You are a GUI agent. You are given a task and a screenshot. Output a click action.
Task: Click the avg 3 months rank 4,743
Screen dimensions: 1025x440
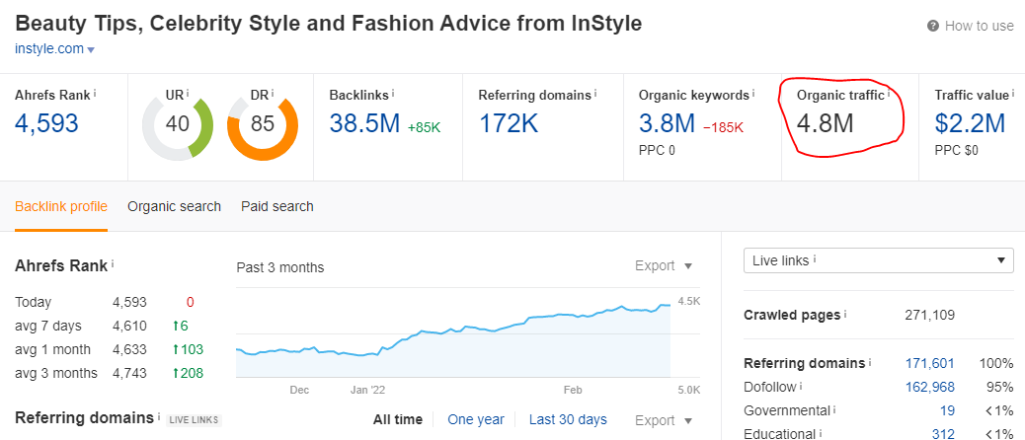(x=129, y=374)
